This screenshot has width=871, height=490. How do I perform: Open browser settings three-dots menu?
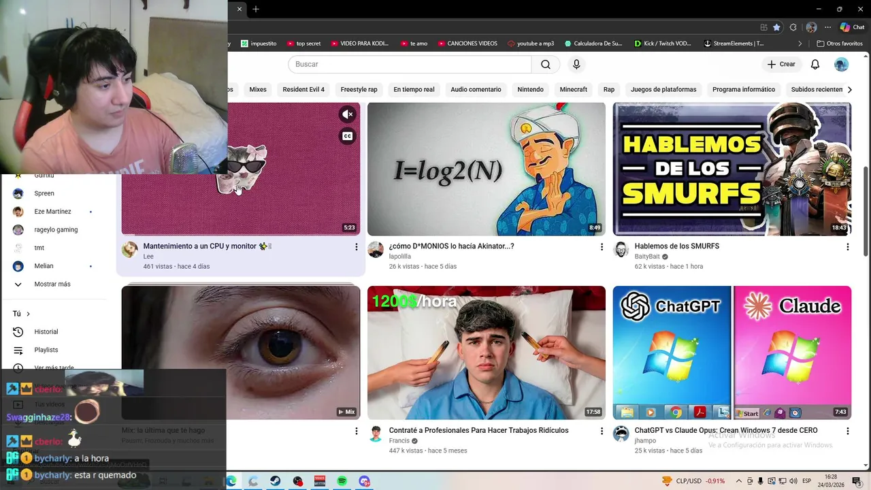tap(827, 27)
